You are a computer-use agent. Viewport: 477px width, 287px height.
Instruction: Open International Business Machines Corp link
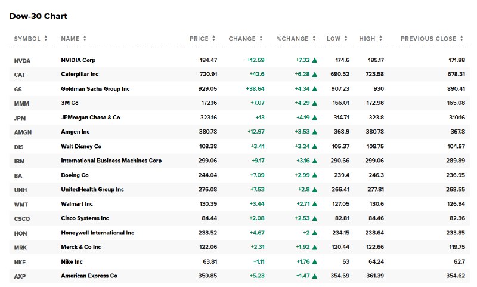(111, 161)
